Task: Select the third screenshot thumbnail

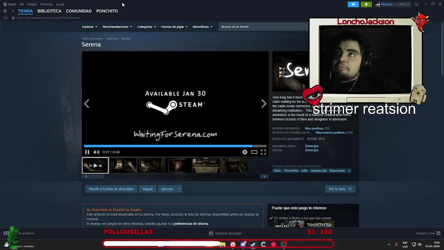Action: click(x=151, y=165)
